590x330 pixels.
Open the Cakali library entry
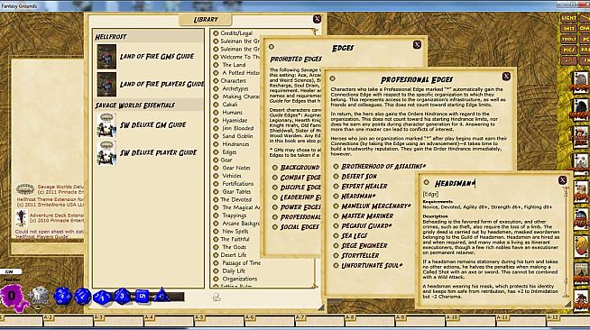(229, 105)
